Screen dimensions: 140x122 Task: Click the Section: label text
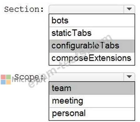[x=24, y=9]
